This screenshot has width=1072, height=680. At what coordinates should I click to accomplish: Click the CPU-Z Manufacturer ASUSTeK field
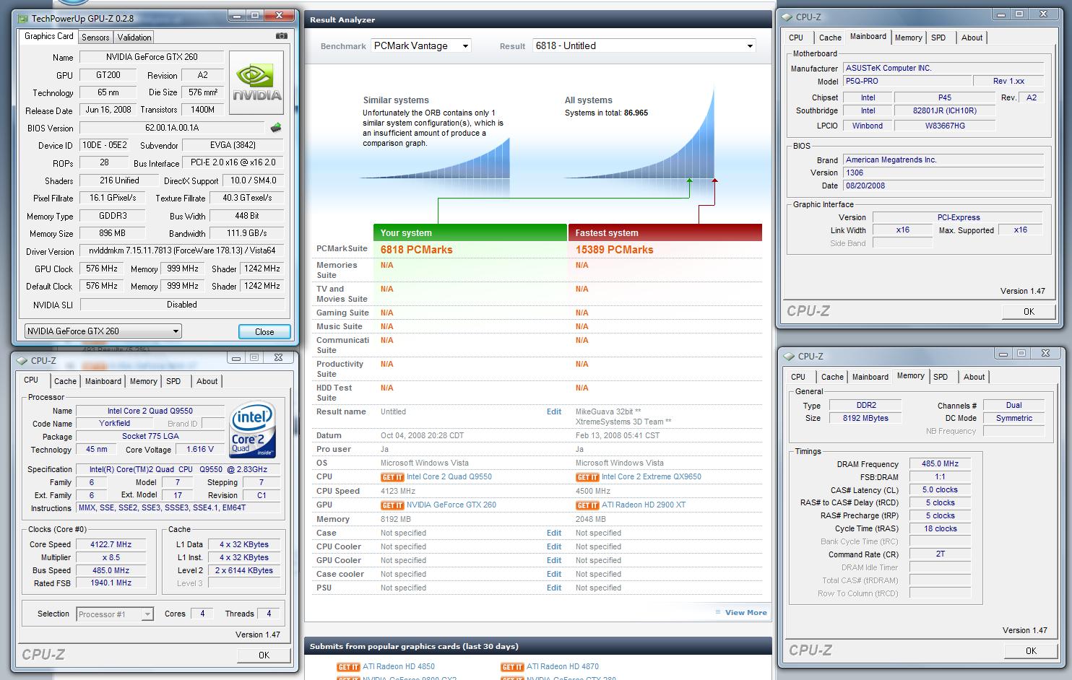tap(943, 68)
